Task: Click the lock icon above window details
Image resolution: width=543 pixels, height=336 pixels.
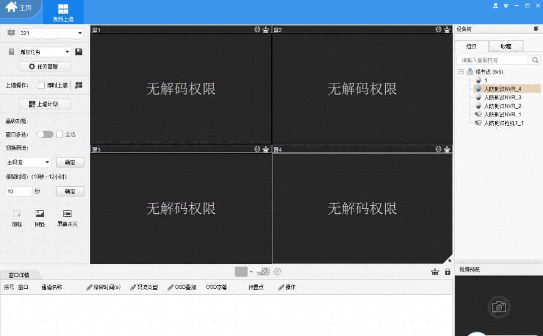Action: pos(447,272)
